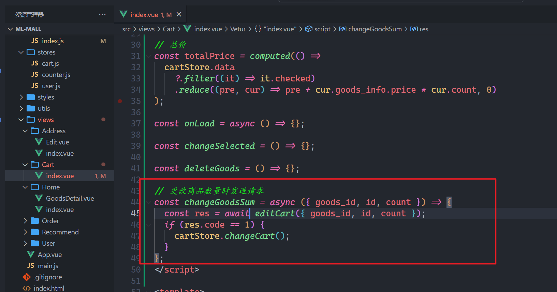Image resolution: width=557 pixels, height=292 pixels.
Task: Click the stores folder icon
Action: 31,52
